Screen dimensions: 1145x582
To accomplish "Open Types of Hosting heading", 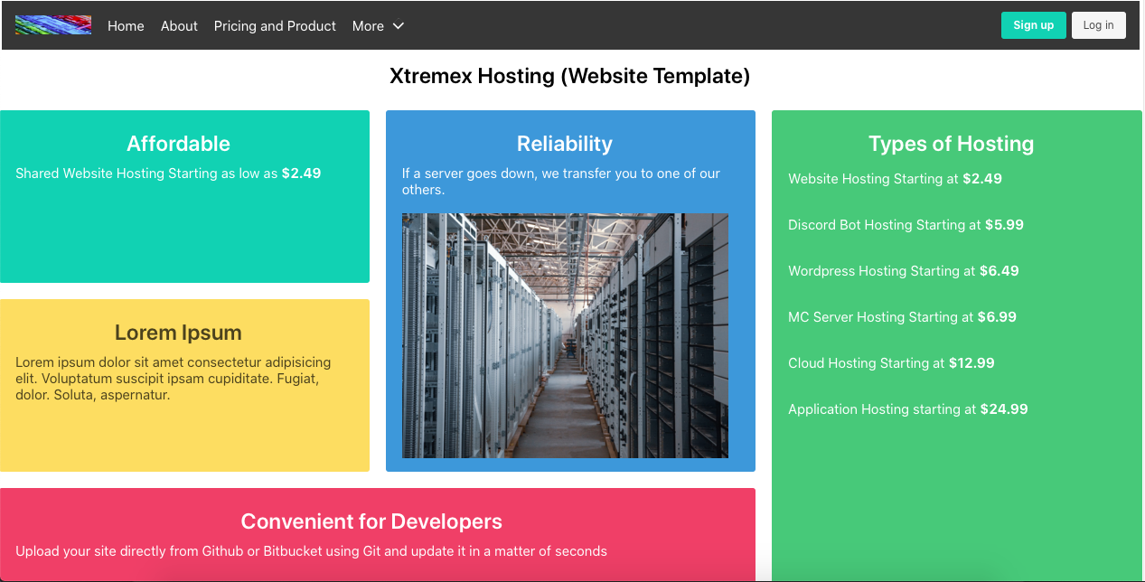I will click(951, 144).
